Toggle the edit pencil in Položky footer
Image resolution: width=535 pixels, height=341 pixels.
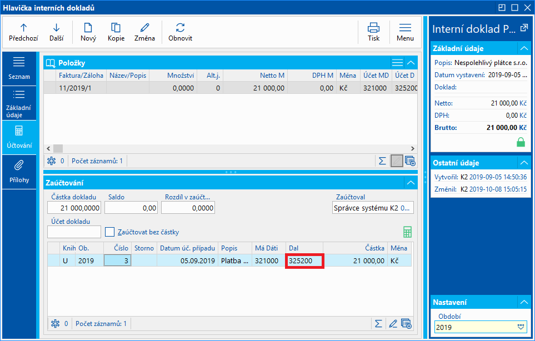397,161
